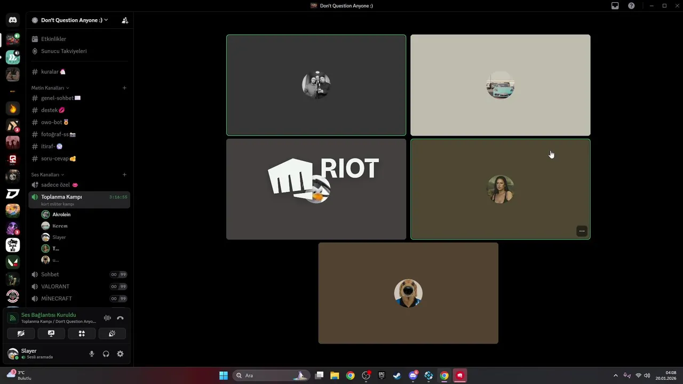Open the destek channel
Viewport: 683px width, 384px height.
79,110
